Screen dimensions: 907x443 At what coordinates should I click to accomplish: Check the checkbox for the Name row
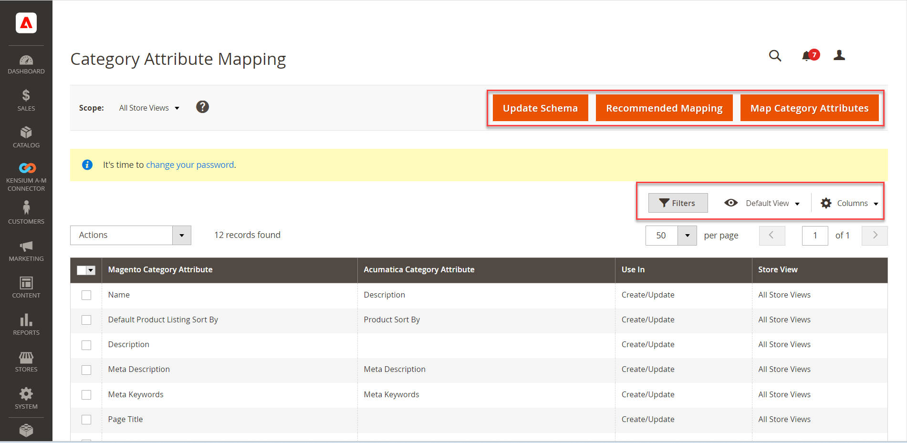point(86,295)
